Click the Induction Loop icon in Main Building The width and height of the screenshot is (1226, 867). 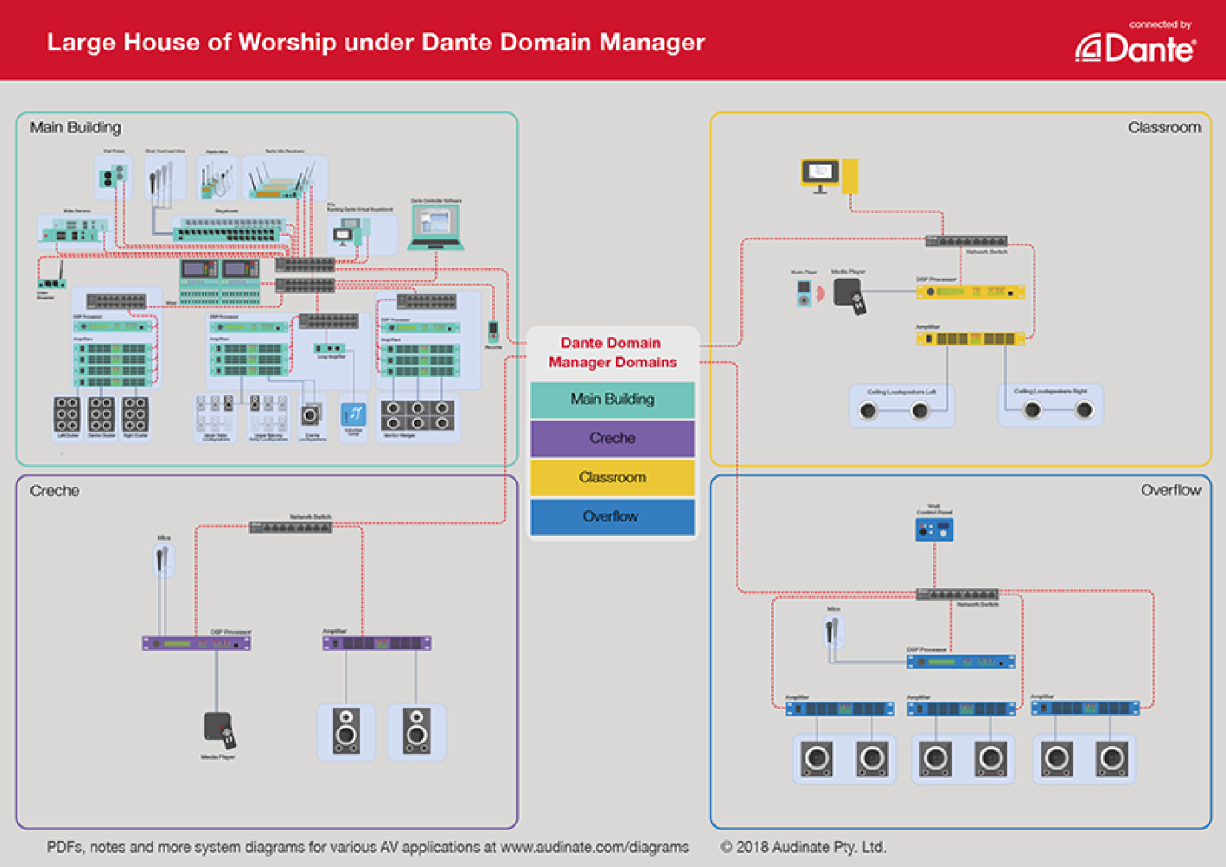click(x=353, y=415)
